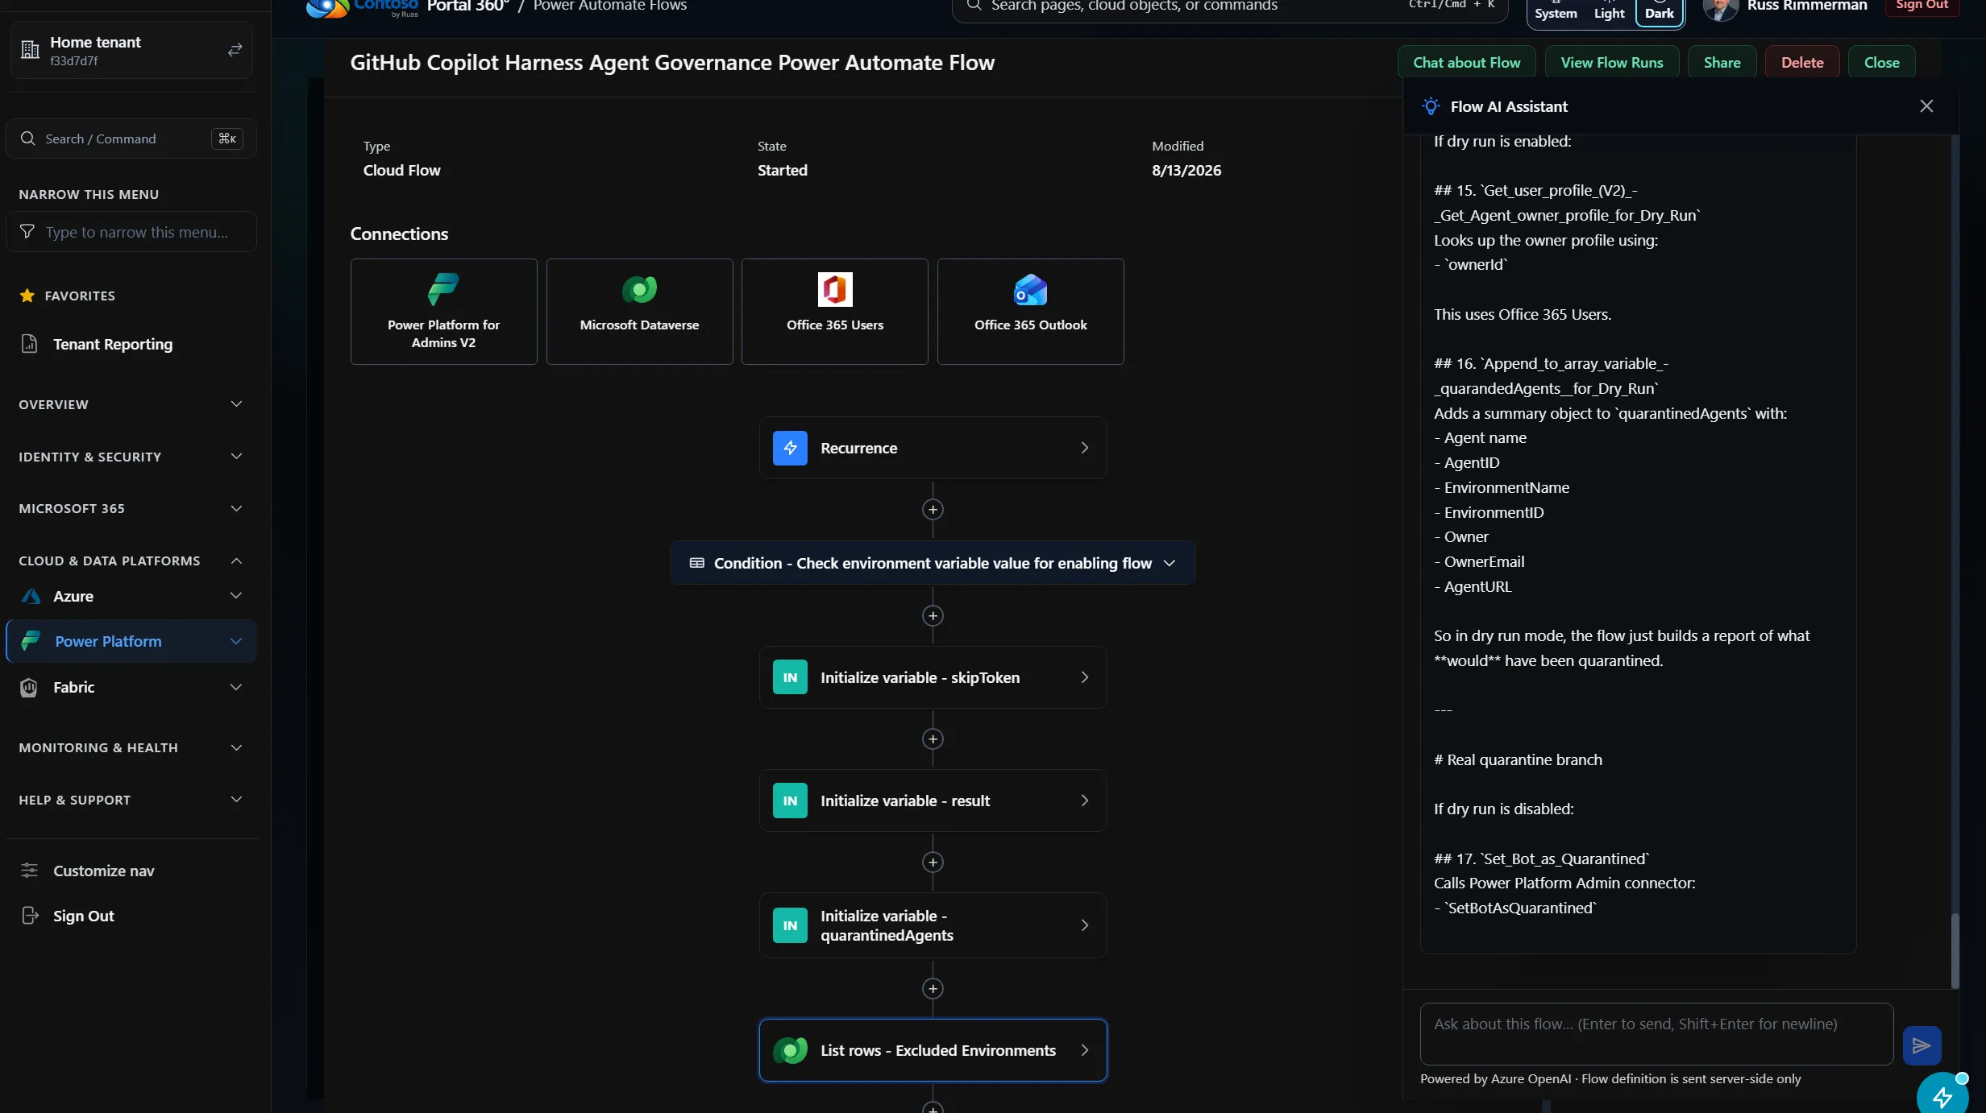Select Power Platform in navigation
Screen dimensions: 1986x1113
pyautogui.click(x=131, y=641)
